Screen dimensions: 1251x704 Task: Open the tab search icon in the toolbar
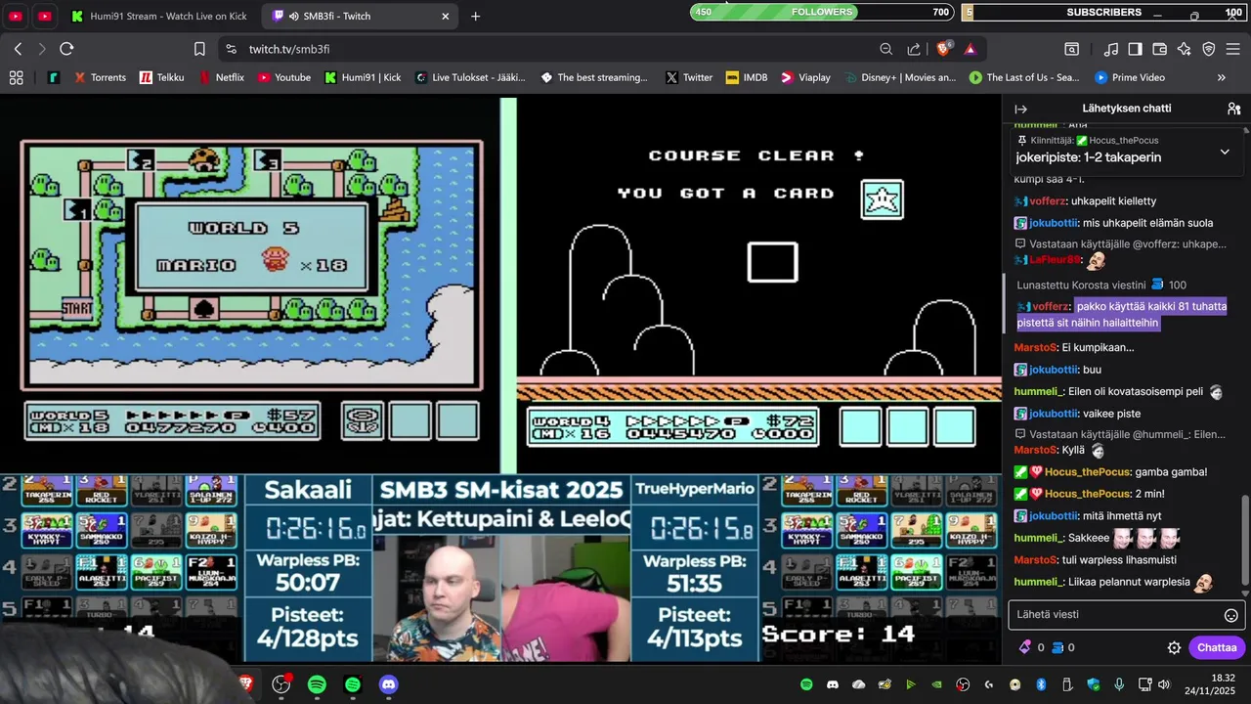click(x=1072, y=49)
